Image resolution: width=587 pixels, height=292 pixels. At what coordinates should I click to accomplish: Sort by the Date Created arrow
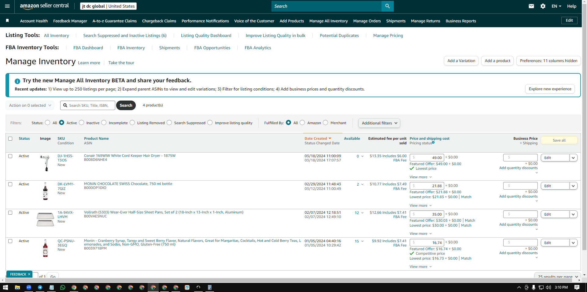click(330, 139)
